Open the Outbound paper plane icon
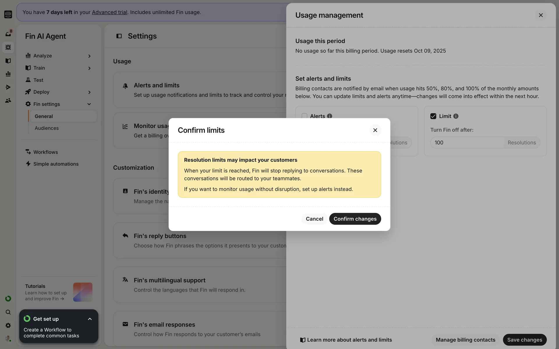 click(8, 87)
